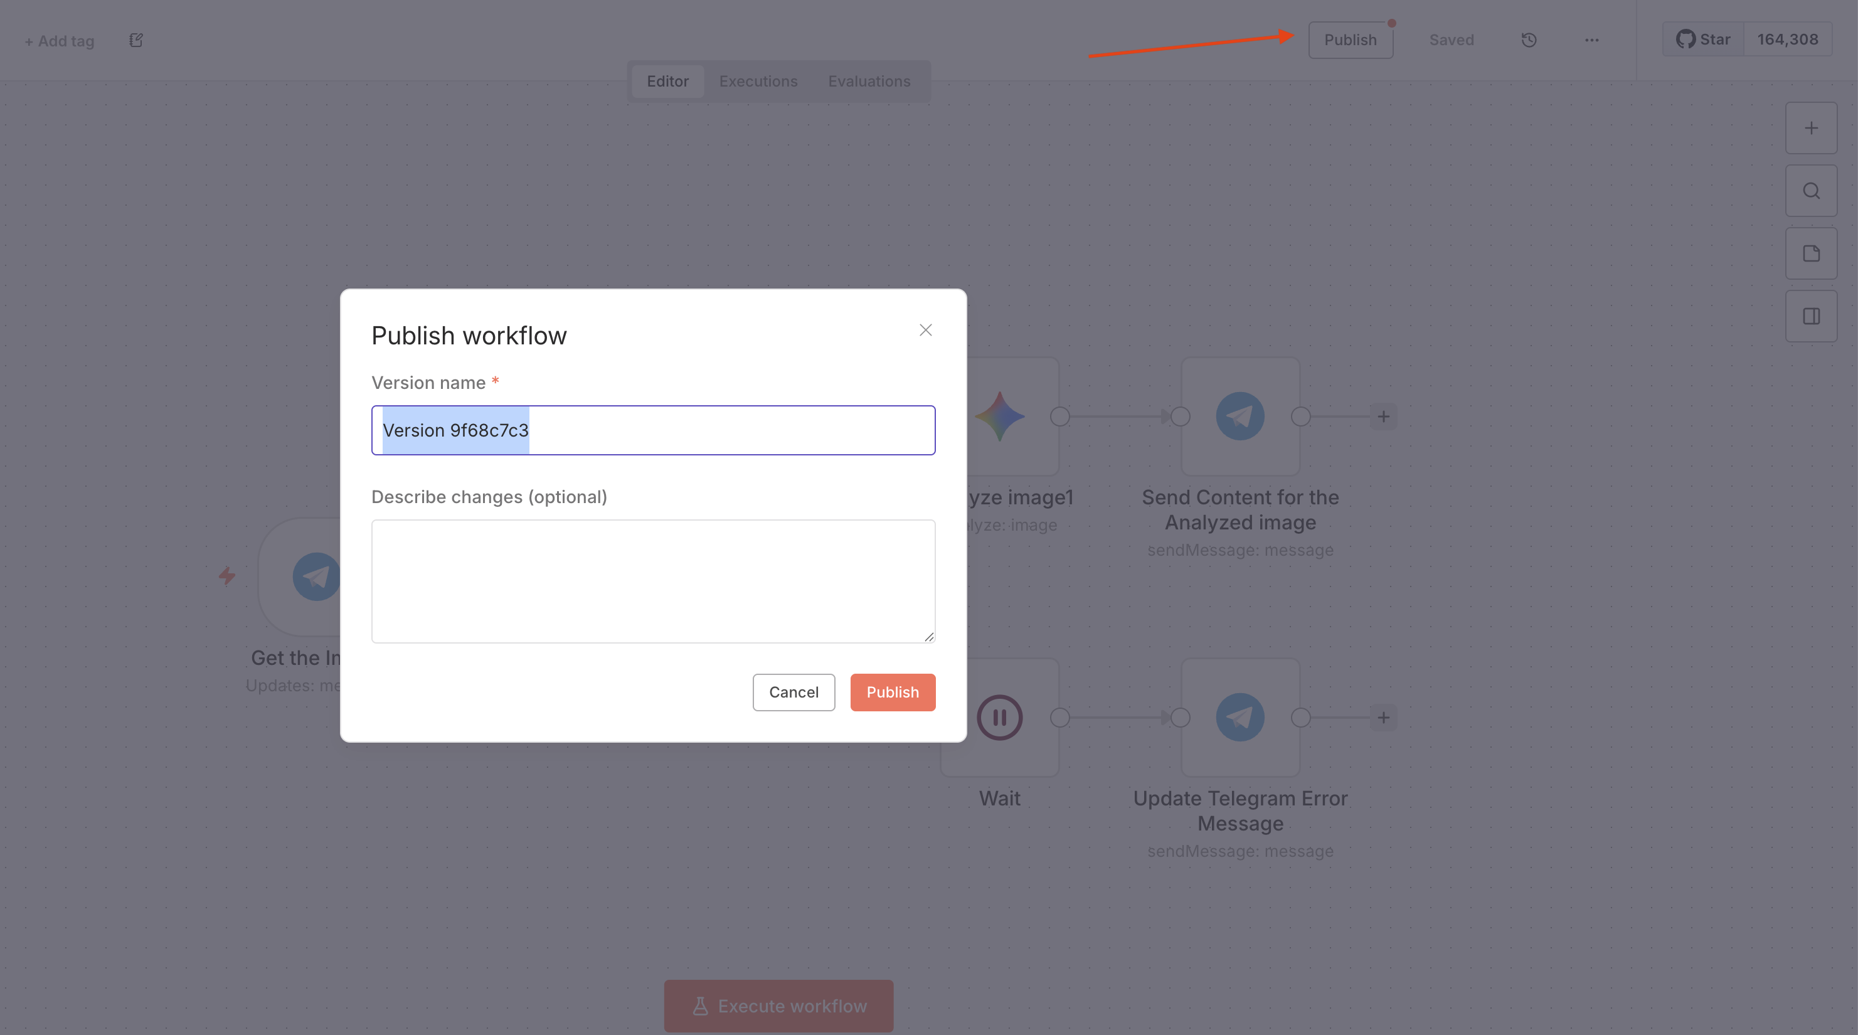The height and width of the screenshot is (1035, 1858).
Task: Switch to the Evaluations tab
Action: 869,81
